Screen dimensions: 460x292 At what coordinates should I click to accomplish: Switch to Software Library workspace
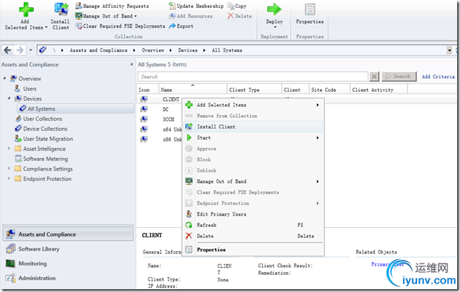[68, 249]
